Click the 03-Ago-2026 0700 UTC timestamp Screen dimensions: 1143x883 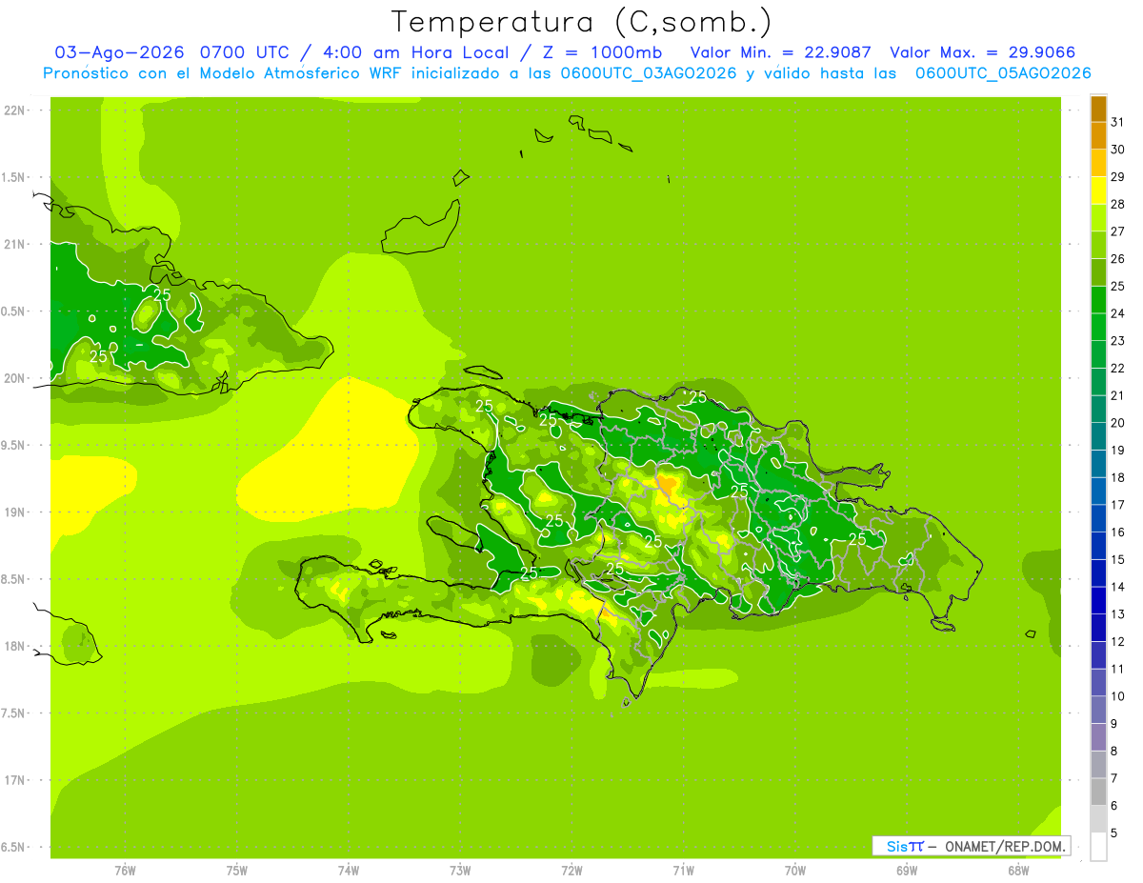[x=170, y=52]
